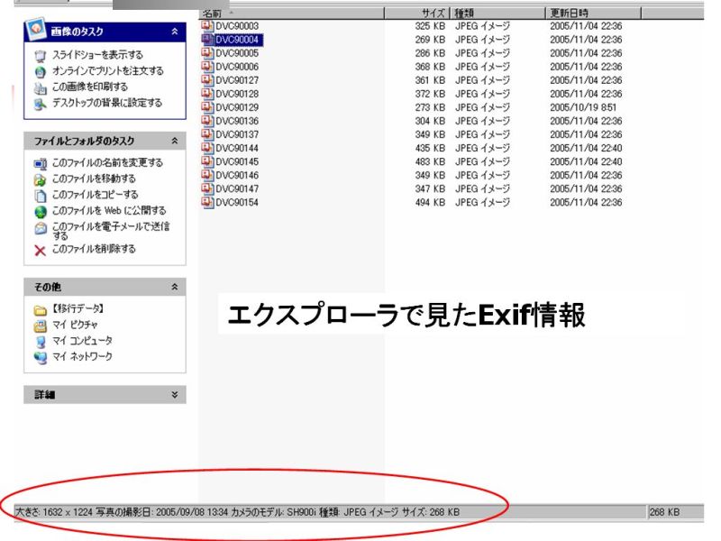Select デスクトップの背景に設定する link
This screenshot has height=541, width=721.
pos(107,103)
